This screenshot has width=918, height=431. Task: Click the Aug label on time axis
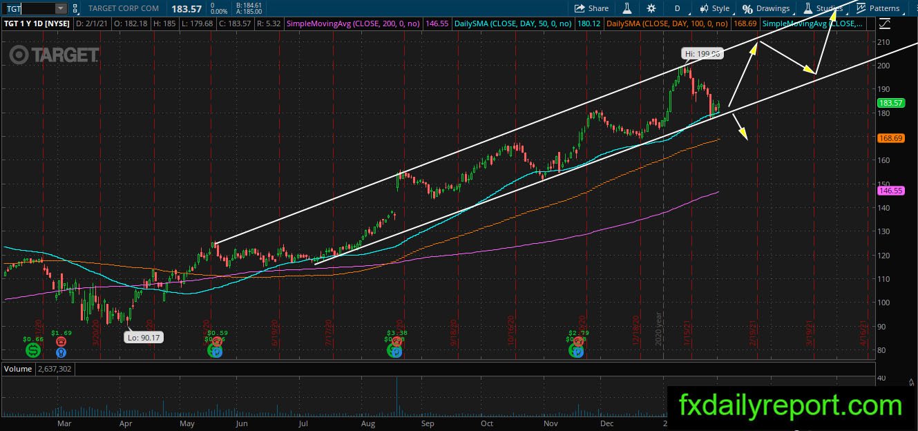(368, 423)
